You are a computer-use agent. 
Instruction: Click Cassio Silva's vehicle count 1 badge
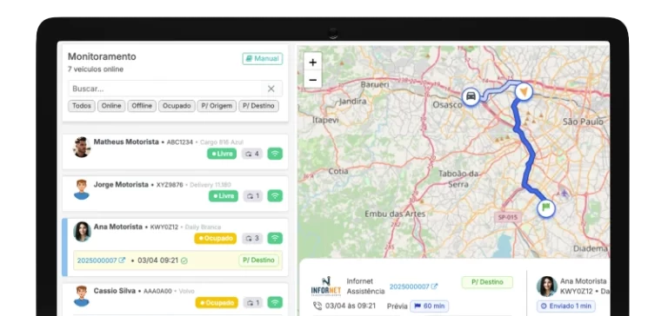click(252, 303)
